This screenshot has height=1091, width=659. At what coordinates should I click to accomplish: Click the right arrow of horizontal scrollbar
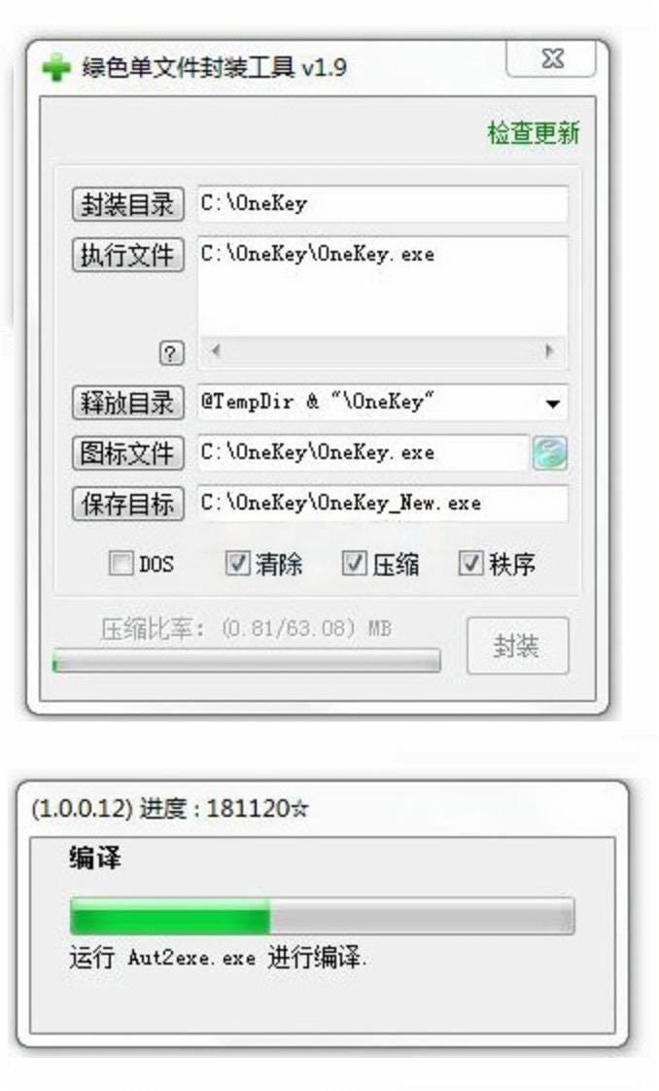pyautogui.click(x=549, y=350)
